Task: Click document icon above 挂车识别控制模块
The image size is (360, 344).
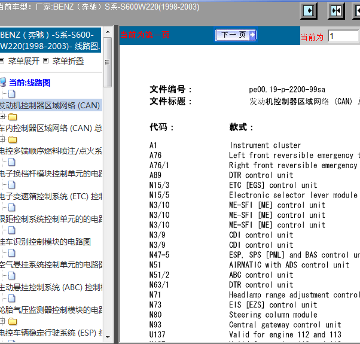Action: [x=12, y=230]
